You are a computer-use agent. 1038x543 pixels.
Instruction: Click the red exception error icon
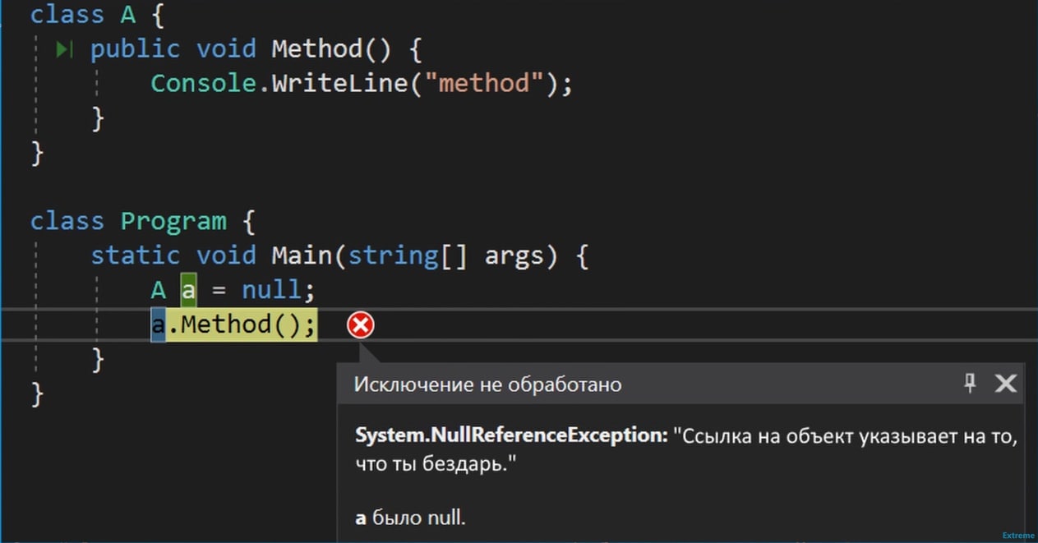pyautogui.click(x=360, y=326)
